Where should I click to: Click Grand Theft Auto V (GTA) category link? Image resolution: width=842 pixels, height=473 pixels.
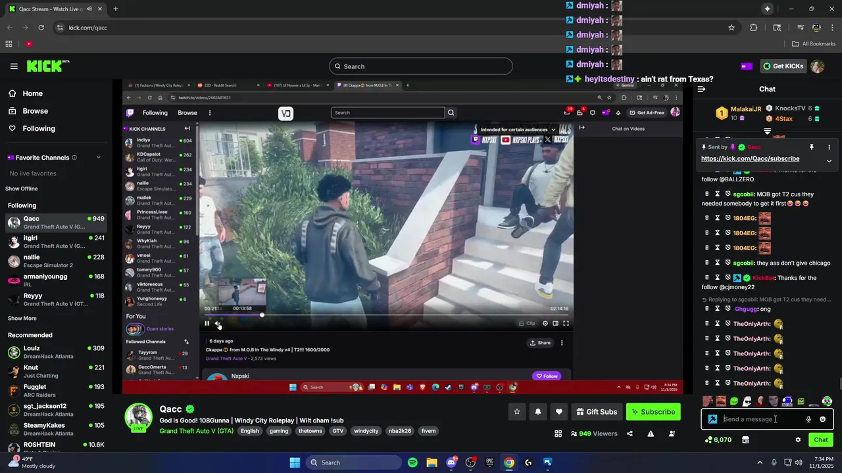point(196,431)
